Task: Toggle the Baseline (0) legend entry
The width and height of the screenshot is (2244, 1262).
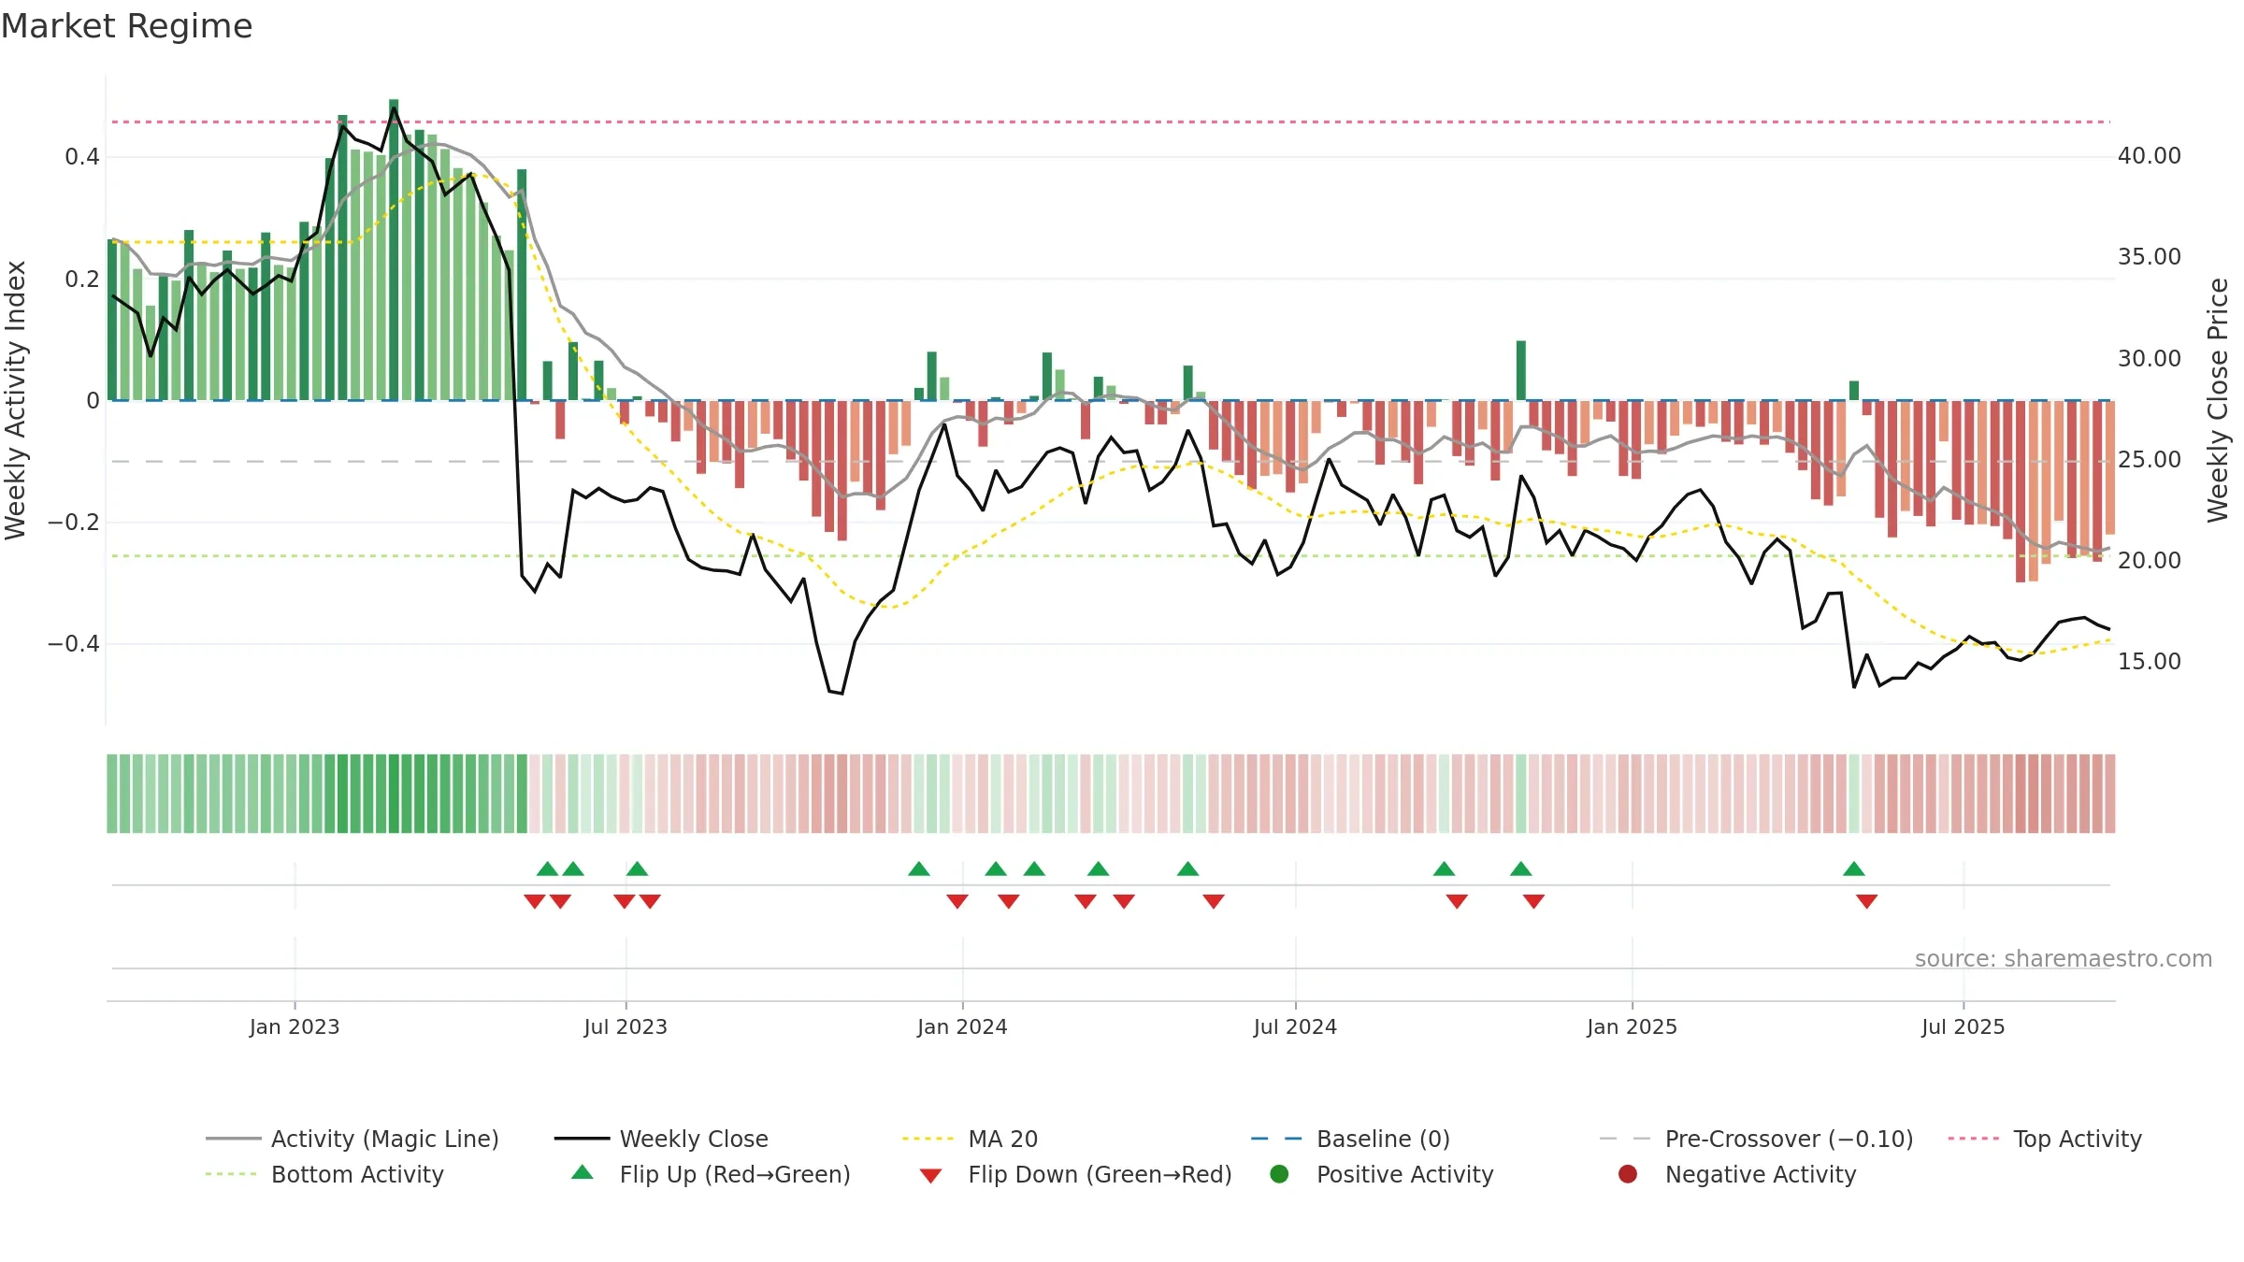Action: point(1350,1139)
